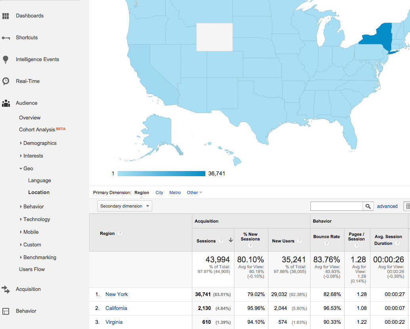Click the Dashboards grid icon
This screenshot has height=329, width=410.
pyautogui.click(x=6, y=16)
